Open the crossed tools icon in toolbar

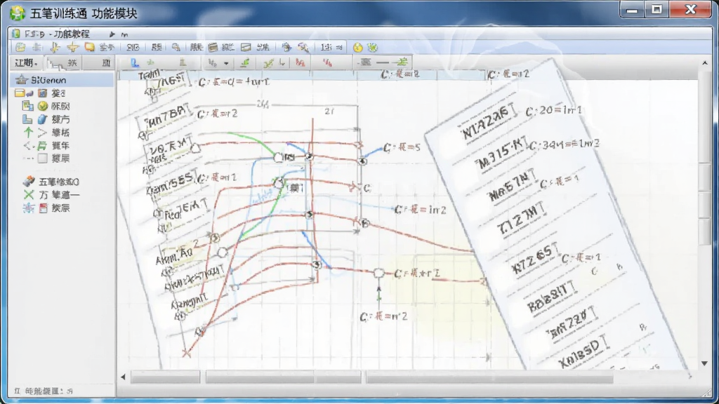[303, 47]
